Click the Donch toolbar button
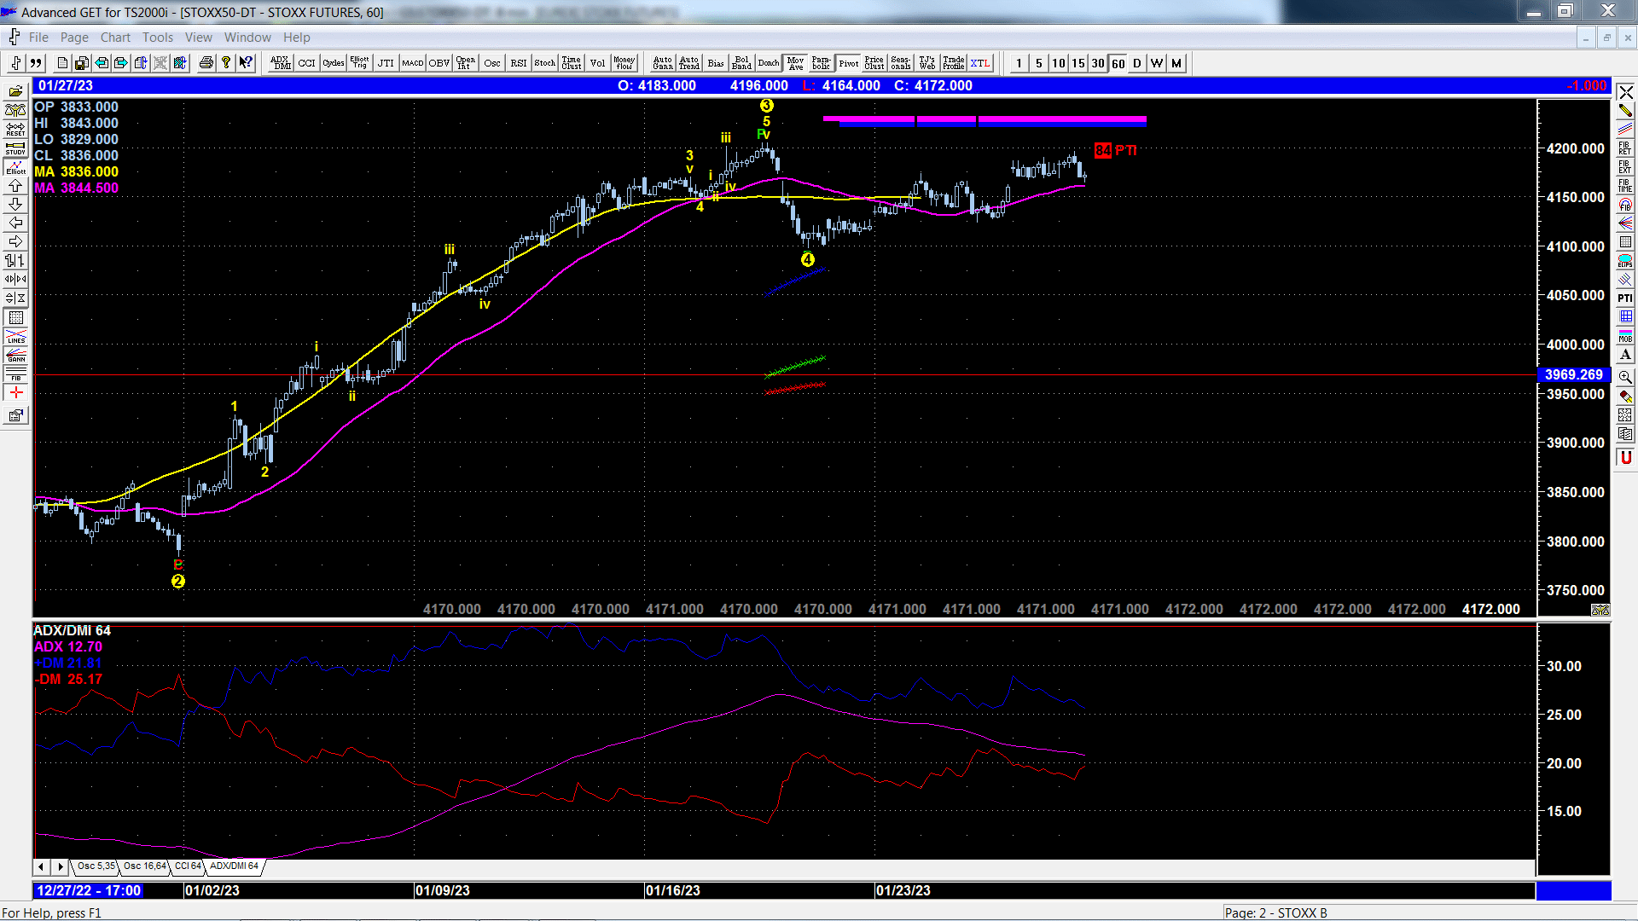 pos(769,63)
